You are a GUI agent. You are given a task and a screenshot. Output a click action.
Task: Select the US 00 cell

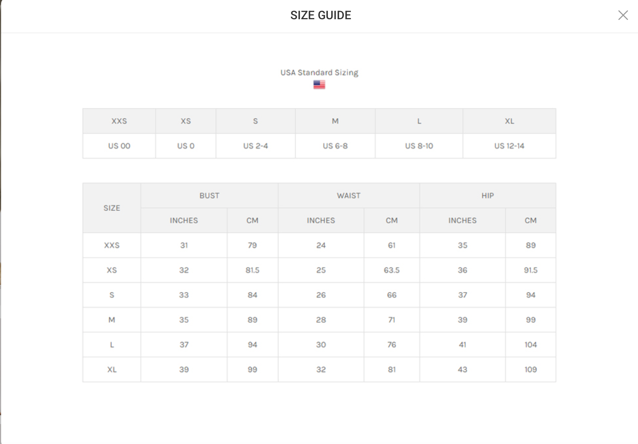pyautogui.click(x=119, y=146)
